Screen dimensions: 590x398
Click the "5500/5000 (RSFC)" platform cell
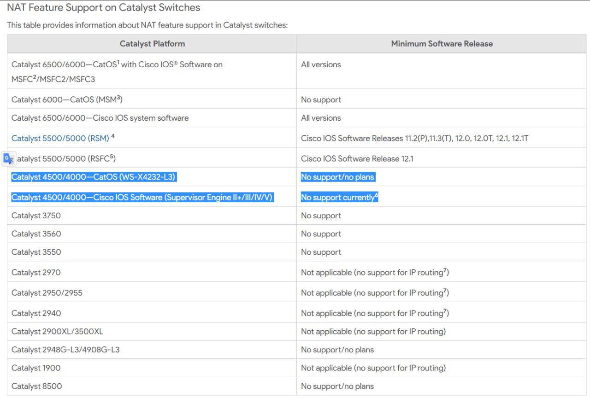(152, 158)
